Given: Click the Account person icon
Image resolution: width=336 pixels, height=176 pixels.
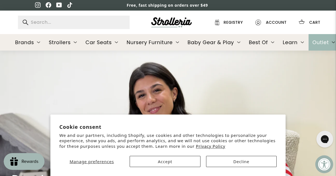Looking at the screenshot, I should (258, 22).
